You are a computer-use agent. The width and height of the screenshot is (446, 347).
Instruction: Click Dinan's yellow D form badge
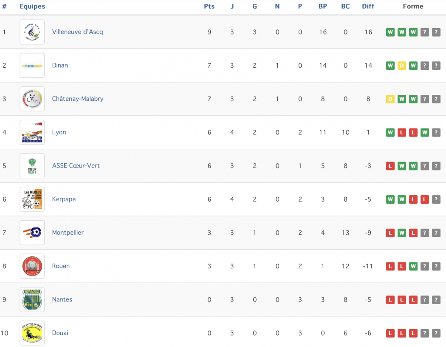pyautogui.click(x=402, y=66)
